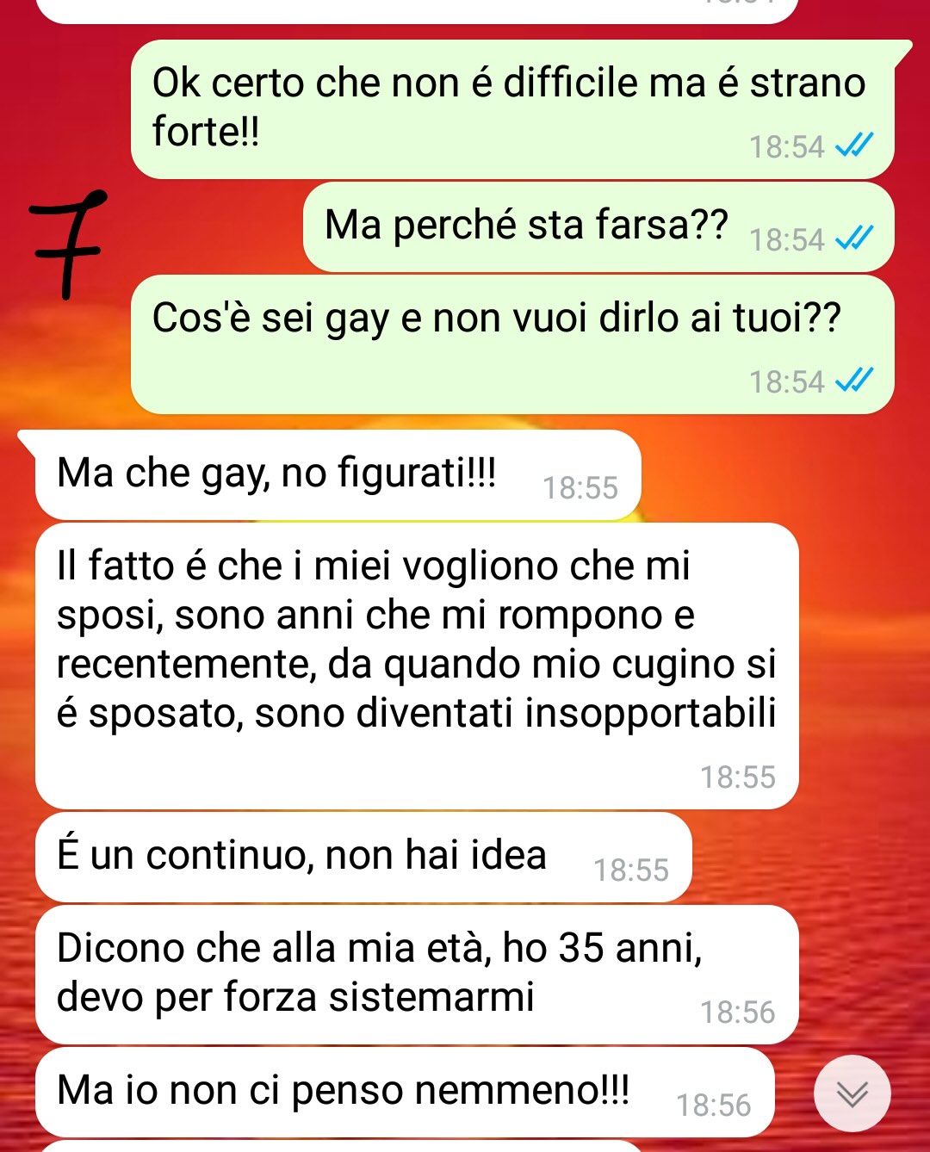This screenshot has height=1152, width=930.
Task: Click the partially visible message bubble at top
Action: (x=417, y=10)
